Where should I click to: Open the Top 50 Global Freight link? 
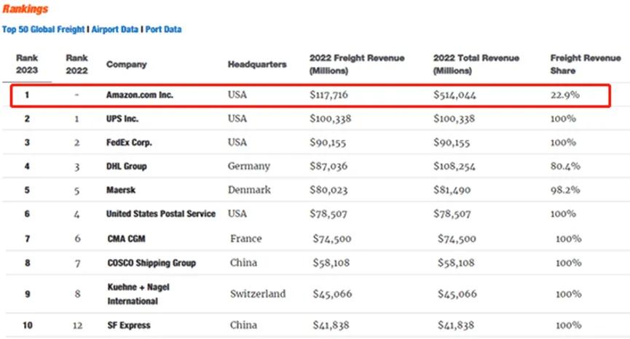[x=43, y=30]
